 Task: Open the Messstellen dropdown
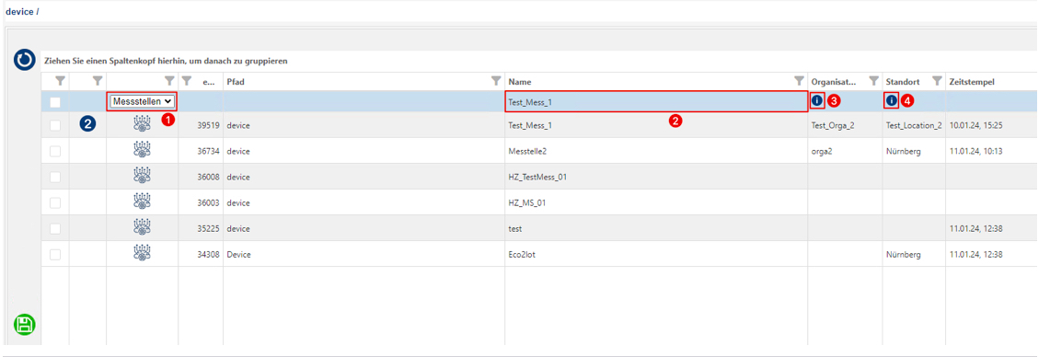coord(142,102)
